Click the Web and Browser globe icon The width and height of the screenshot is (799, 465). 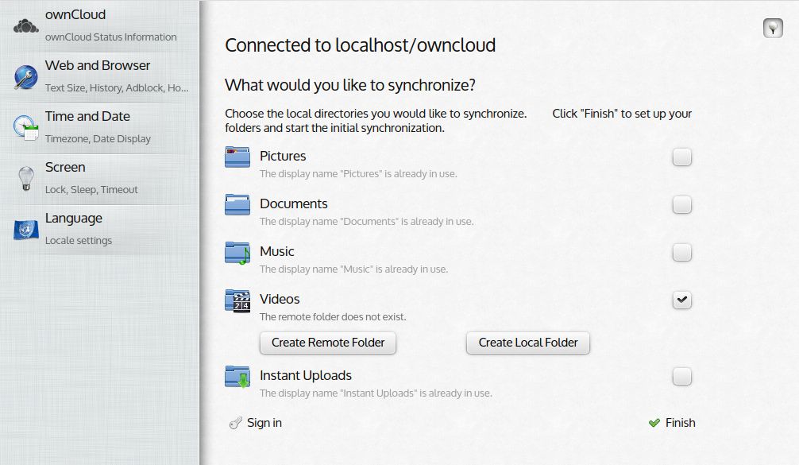(x=26, y=77)
